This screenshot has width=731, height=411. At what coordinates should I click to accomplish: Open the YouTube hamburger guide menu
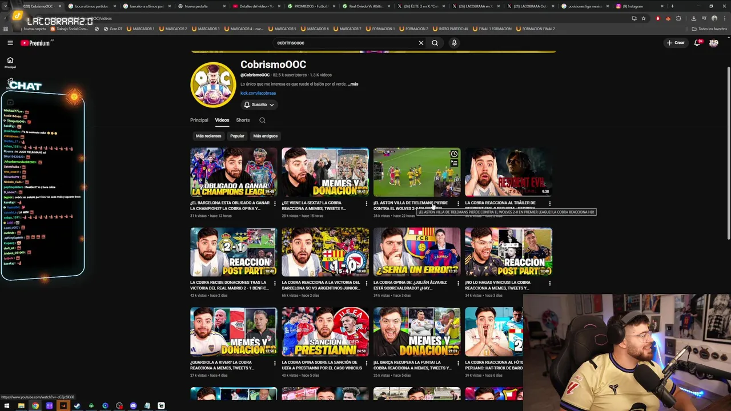(10, 43)
